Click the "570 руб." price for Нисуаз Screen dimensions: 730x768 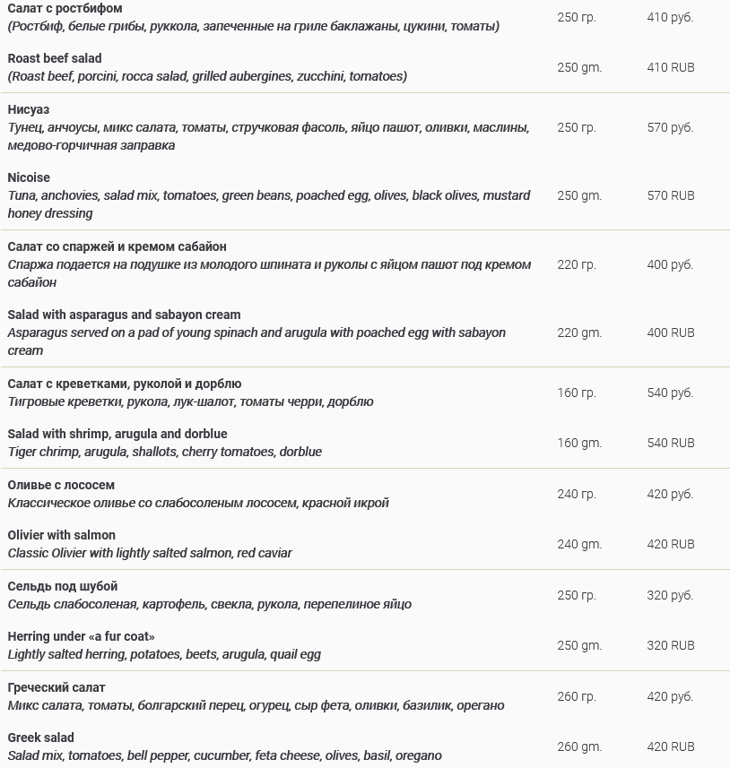670,127
